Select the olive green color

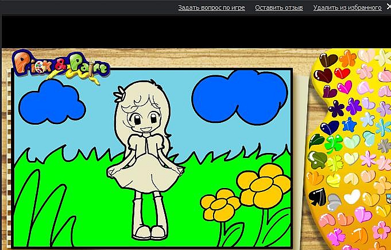pos(317,160)
